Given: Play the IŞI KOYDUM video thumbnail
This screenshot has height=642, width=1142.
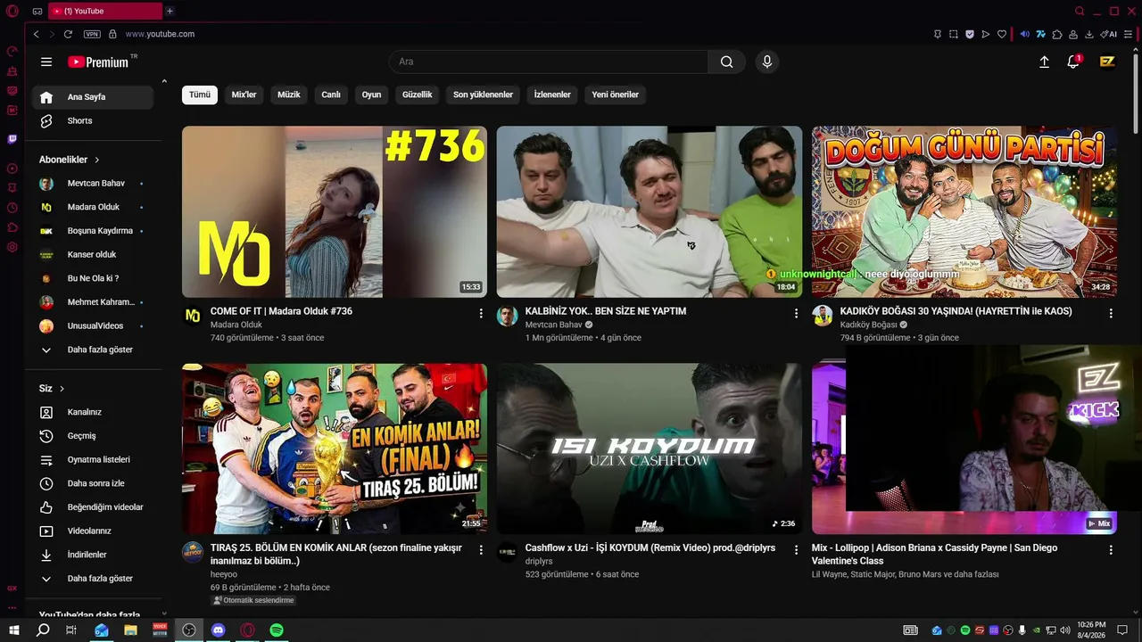Looking at the screenshot, I should (x=650, y=449).
